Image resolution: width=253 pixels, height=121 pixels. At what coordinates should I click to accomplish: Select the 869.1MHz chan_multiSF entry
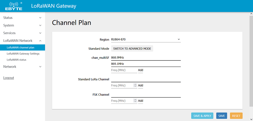coord(146,64)
